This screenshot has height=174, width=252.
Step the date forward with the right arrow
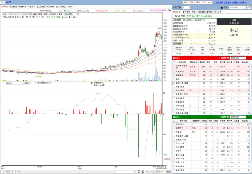point(245,7)
